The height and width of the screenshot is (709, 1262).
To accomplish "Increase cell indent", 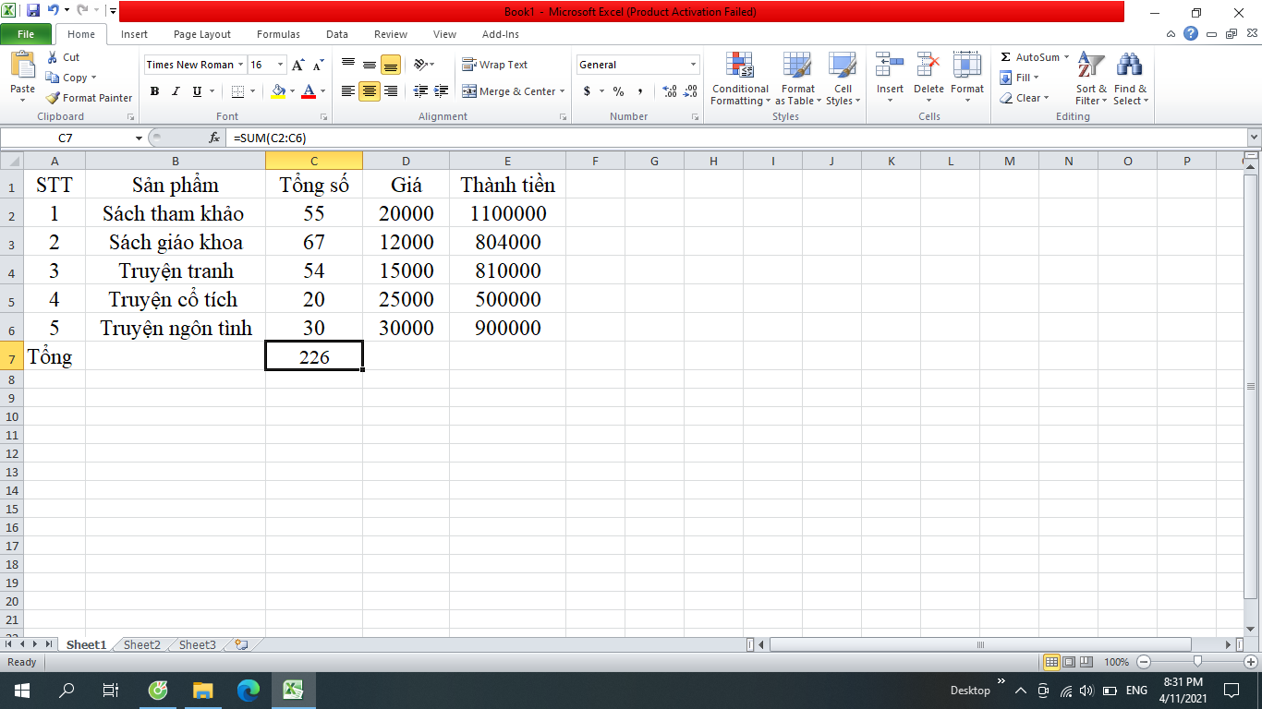I will [442, 91].
